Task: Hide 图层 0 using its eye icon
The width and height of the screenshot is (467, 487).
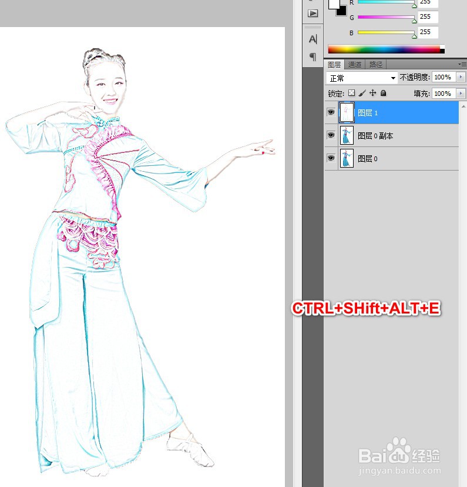Action: [331, 158]
